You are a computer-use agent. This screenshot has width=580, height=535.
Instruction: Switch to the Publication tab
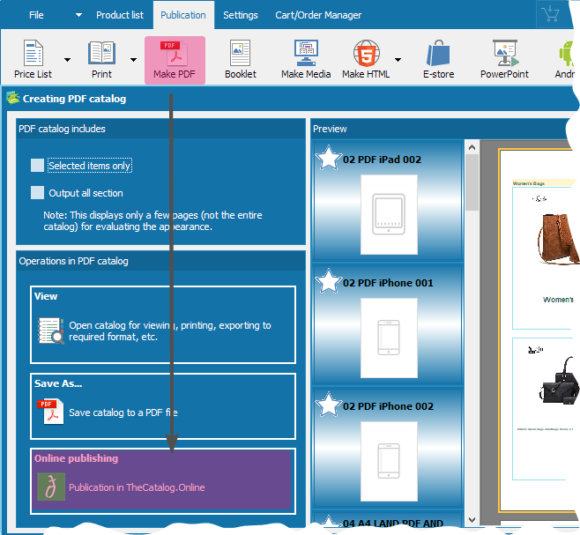coord(183,15)
